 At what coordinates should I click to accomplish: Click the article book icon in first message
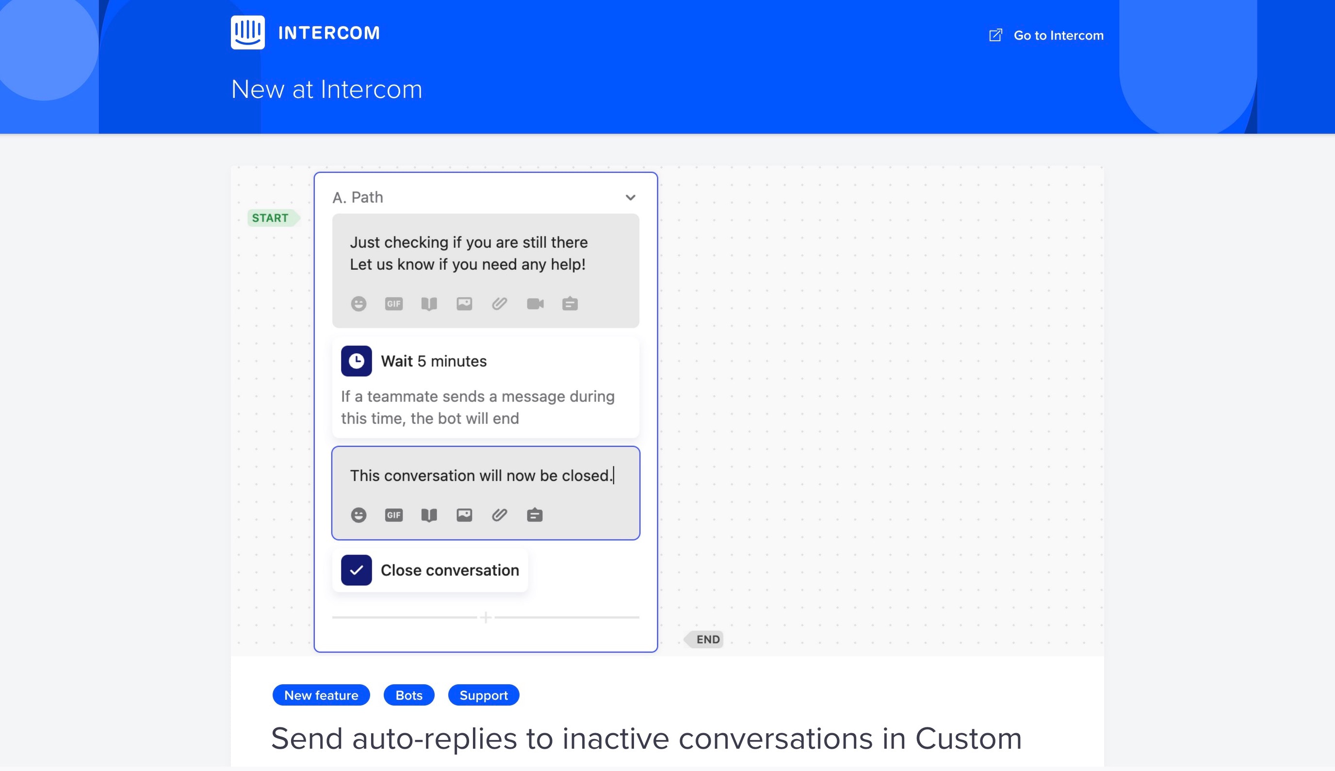[428, 304]
